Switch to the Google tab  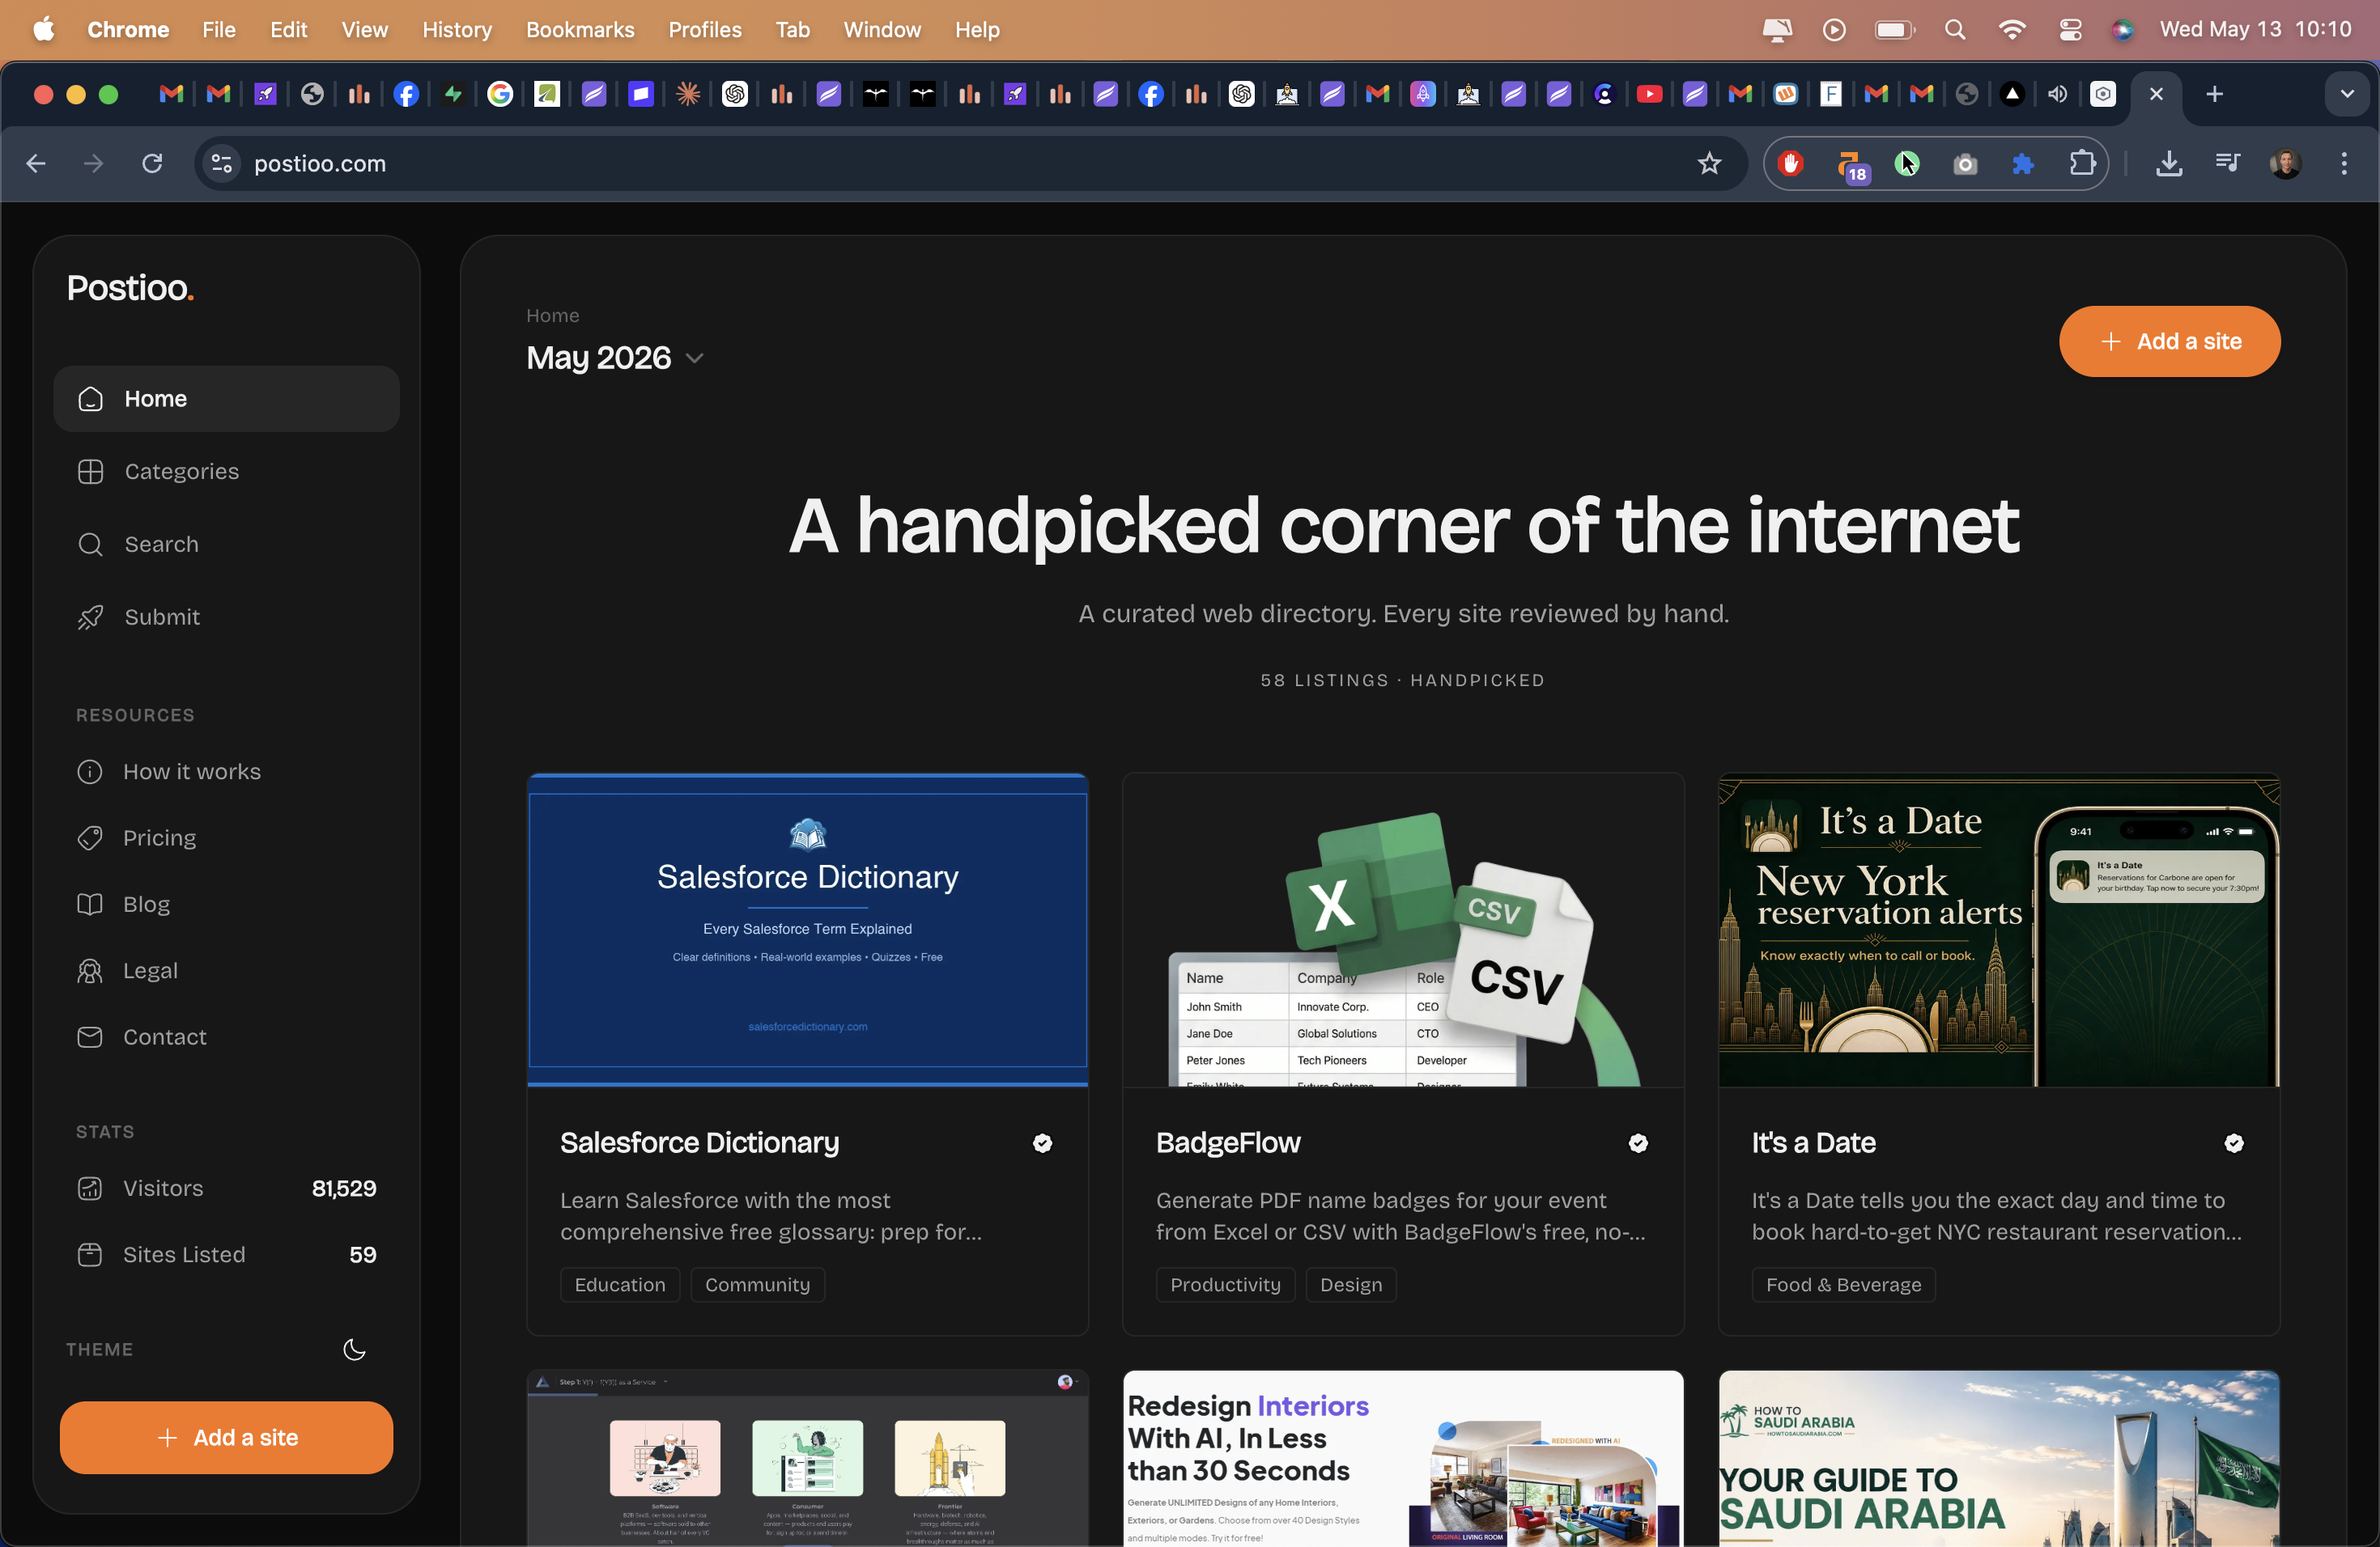(500, 94)
